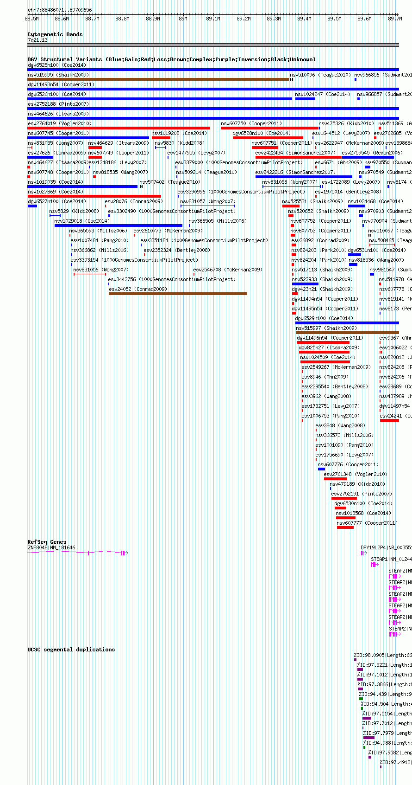Select the 7q21.13 cytogenetic band label
The image size is (412, 785).
tap(37, 40)
